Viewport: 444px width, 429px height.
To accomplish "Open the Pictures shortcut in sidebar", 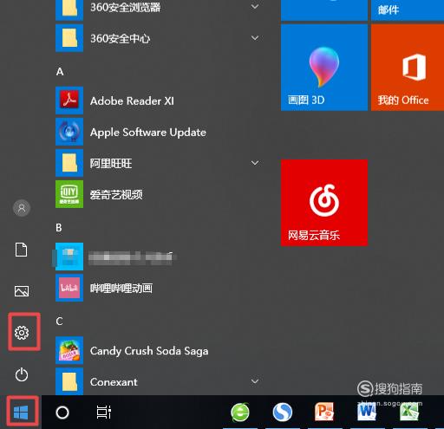I will 22,291.
